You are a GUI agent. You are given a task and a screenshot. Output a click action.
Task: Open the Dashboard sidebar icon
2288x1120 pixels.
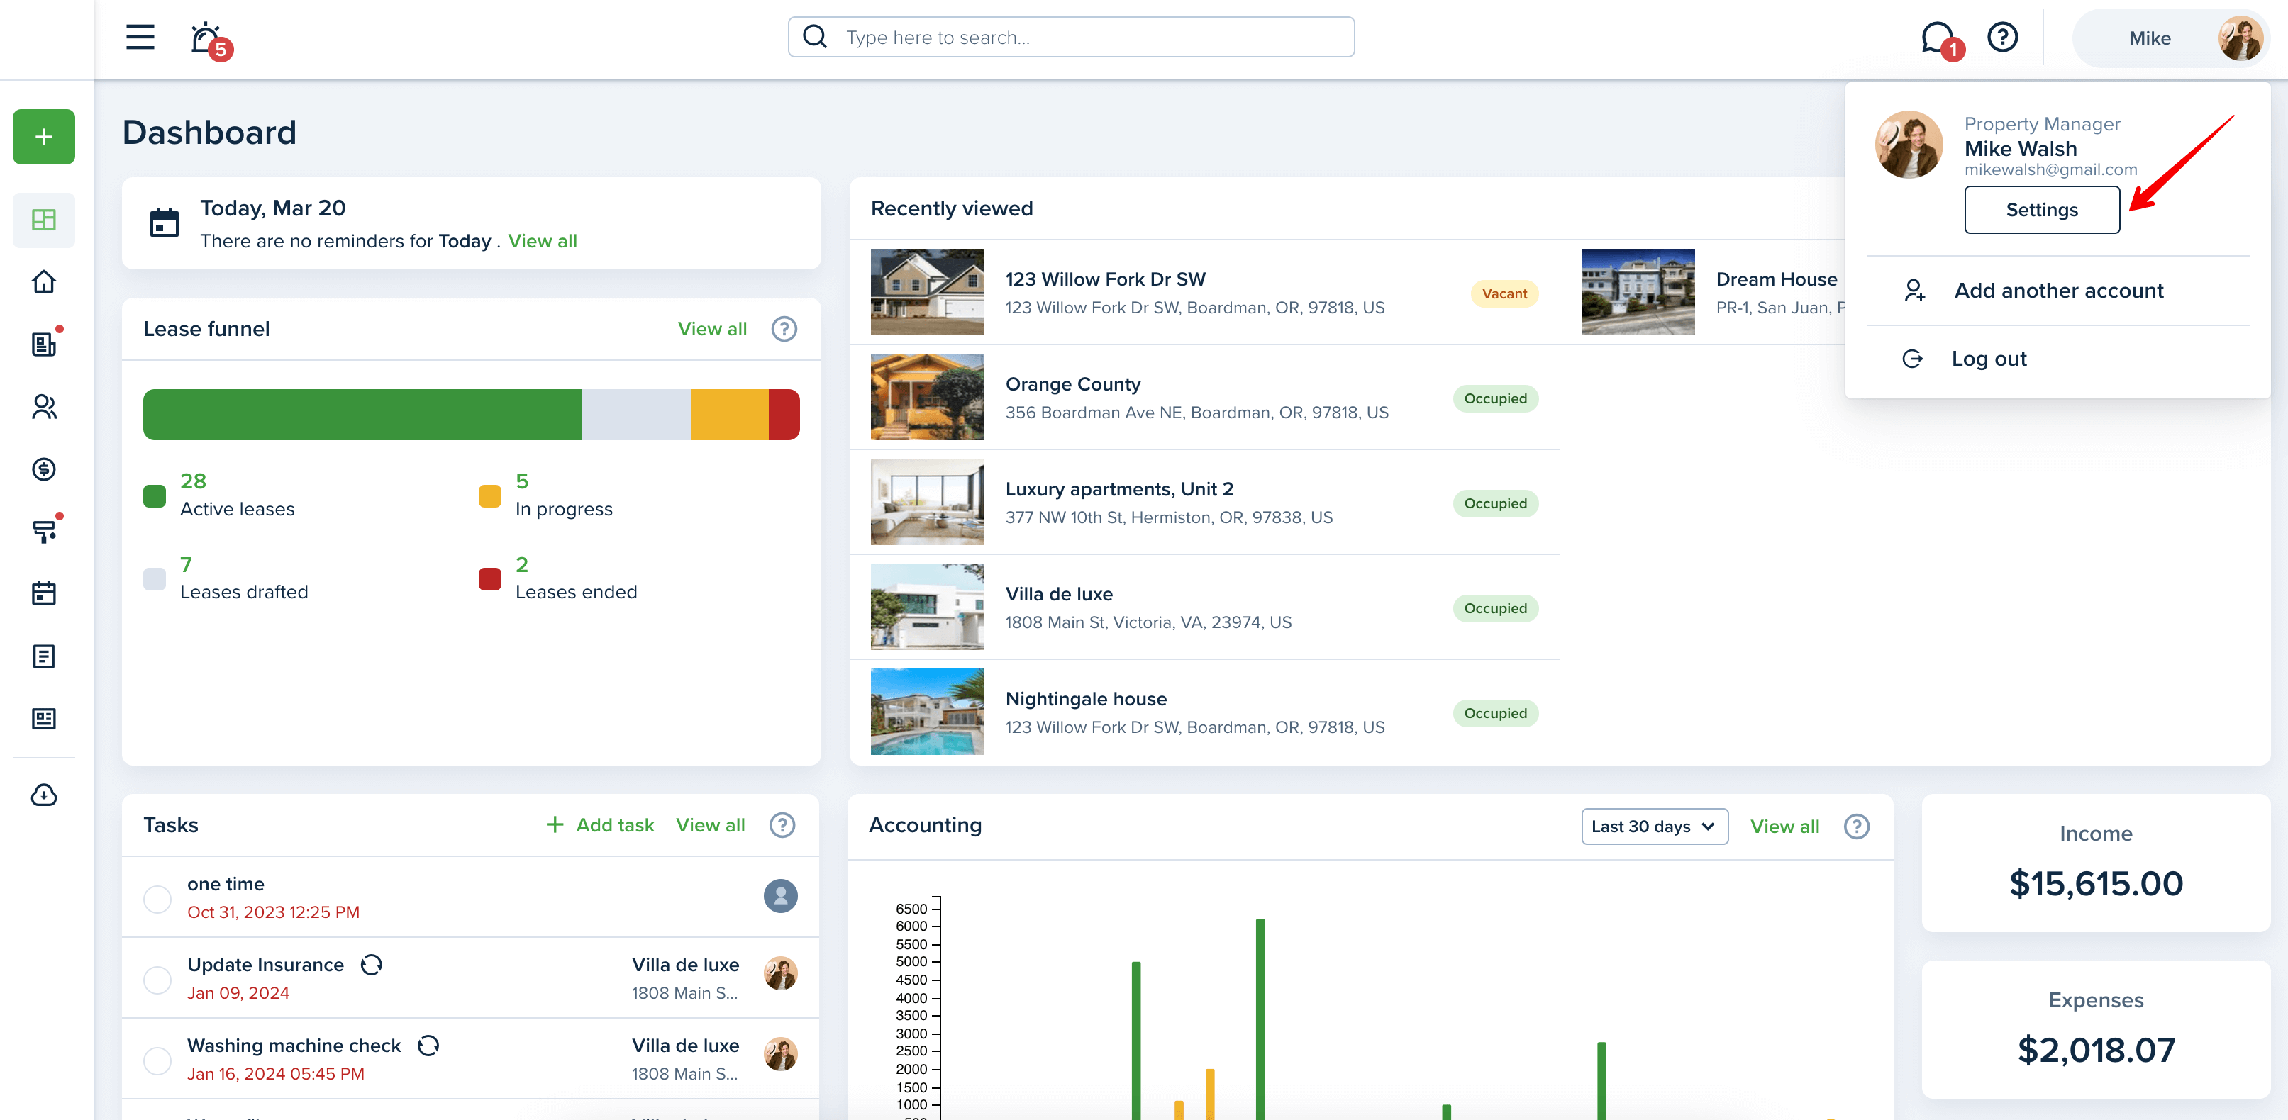[x=43, y=219]
